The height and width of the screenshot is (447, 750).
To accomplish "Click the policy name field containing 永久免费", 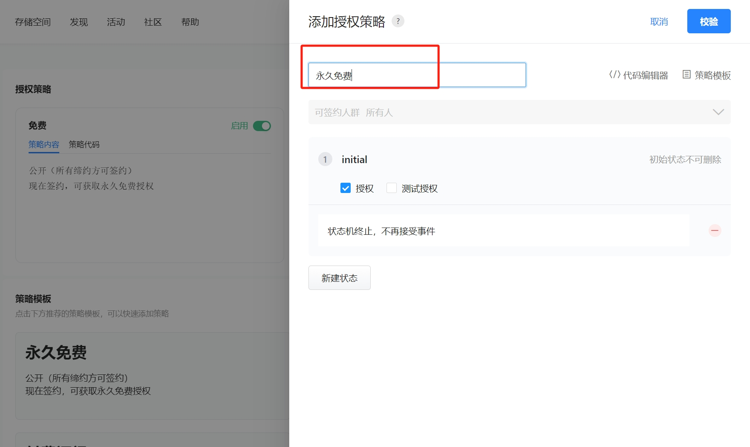I will point(417,75).
